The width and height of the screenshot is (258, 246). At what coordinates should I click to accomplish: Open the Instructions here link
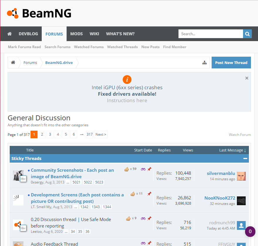click(127, 100)
